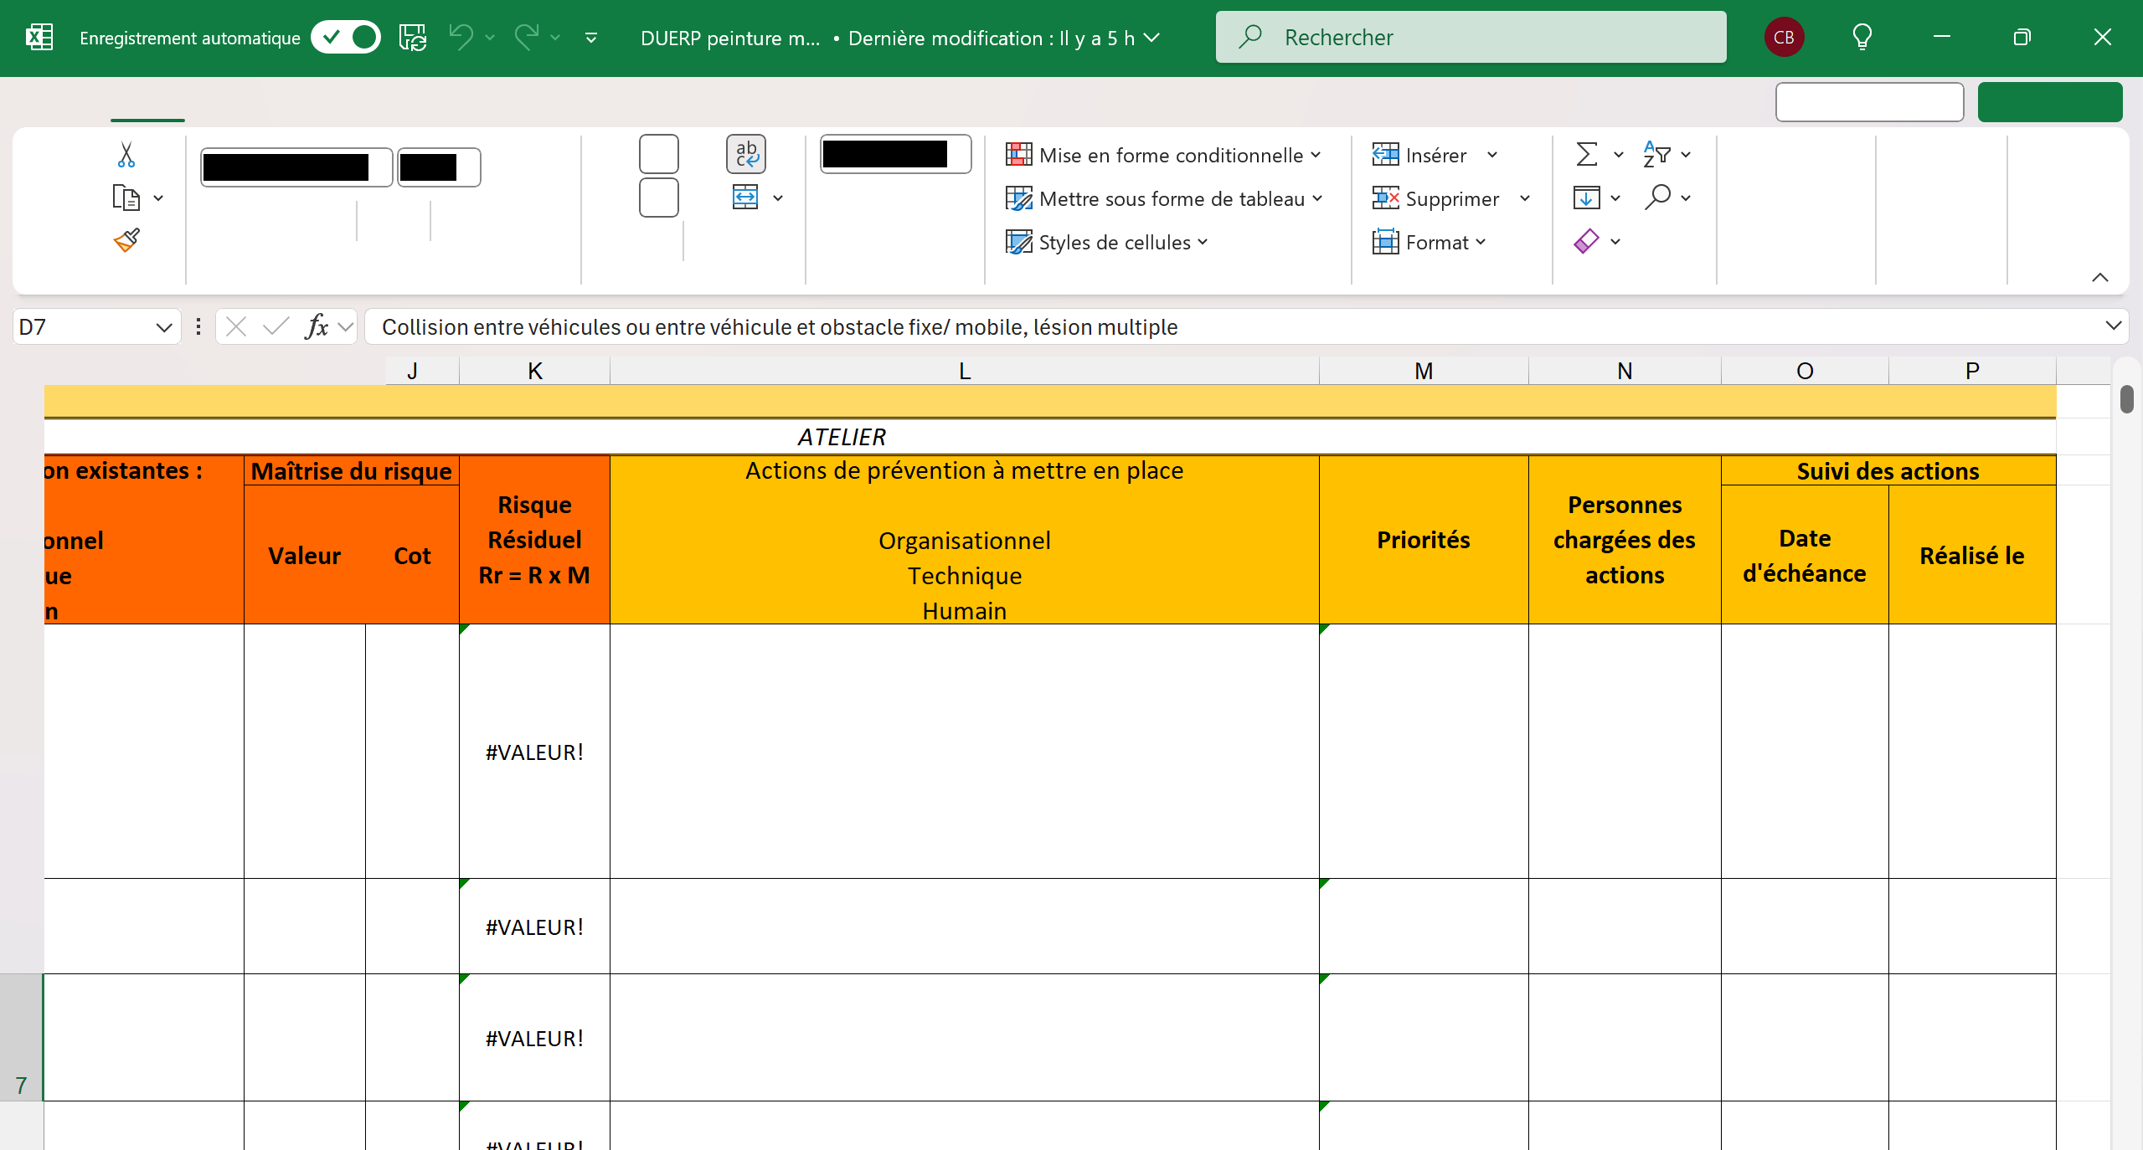This screenshot has height=1150, width=2143.
Task: Click the Clear eraser icon
Action: point(1586,242)
